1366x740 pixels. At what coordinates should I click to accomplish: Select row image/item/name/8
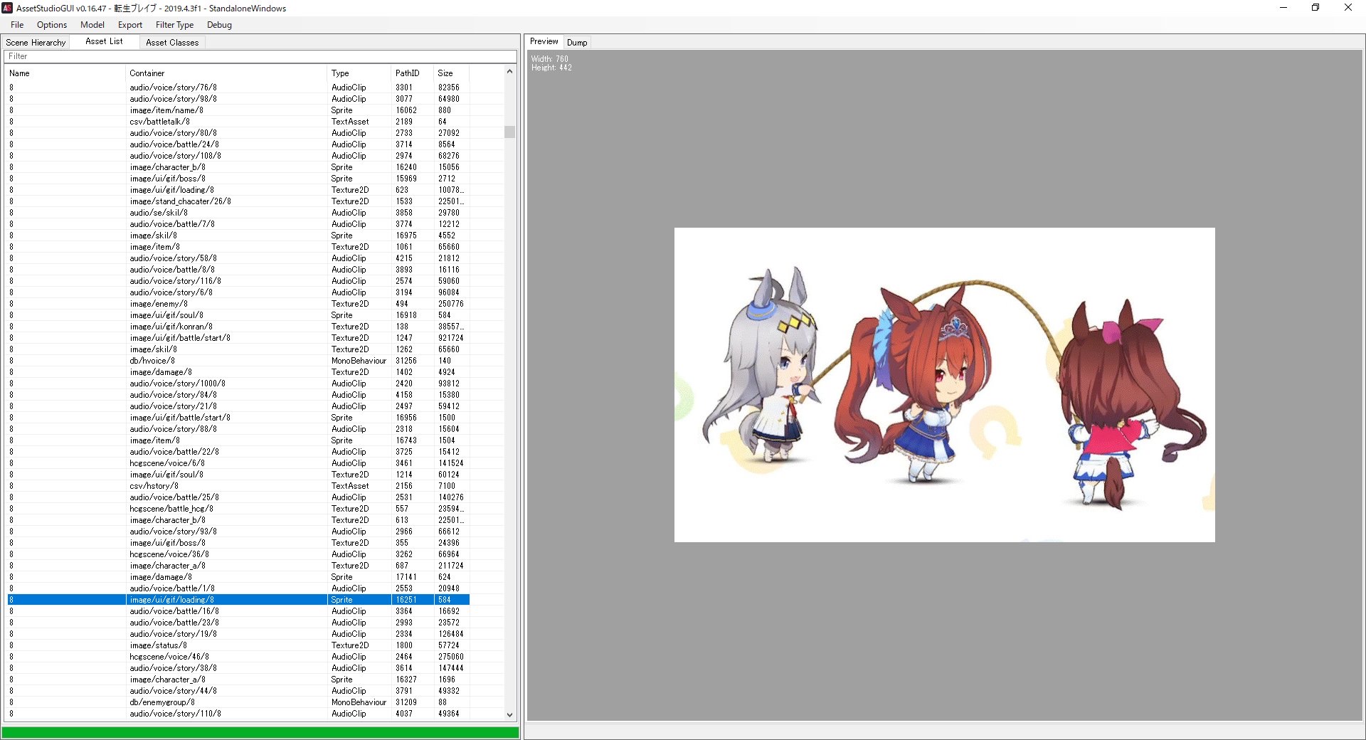[238, 110]
